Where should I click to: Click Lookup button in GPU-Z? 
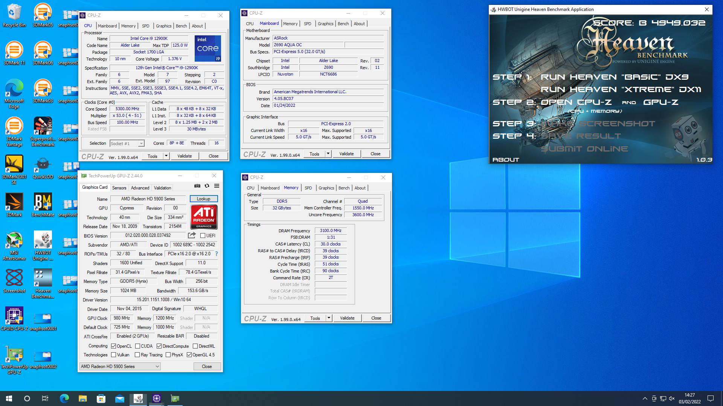pyautogui.click(x=204, y=199)
